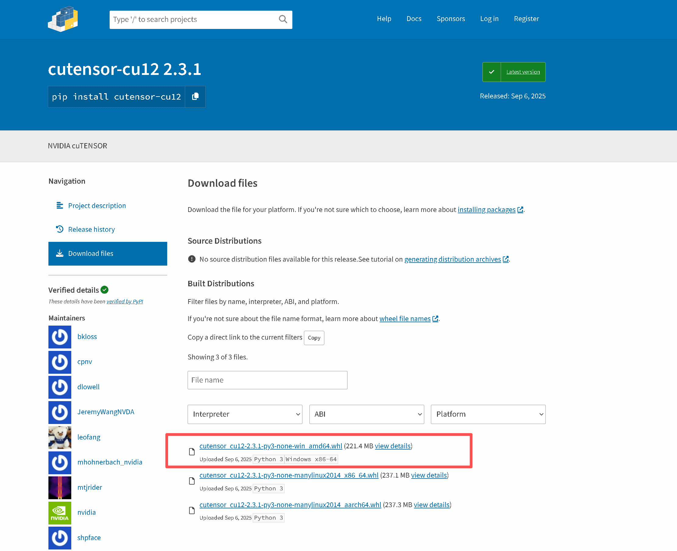The height and width of the screenshot is (551, 677).
Task: Follow the wheel file names link
Action: point(404,318)
